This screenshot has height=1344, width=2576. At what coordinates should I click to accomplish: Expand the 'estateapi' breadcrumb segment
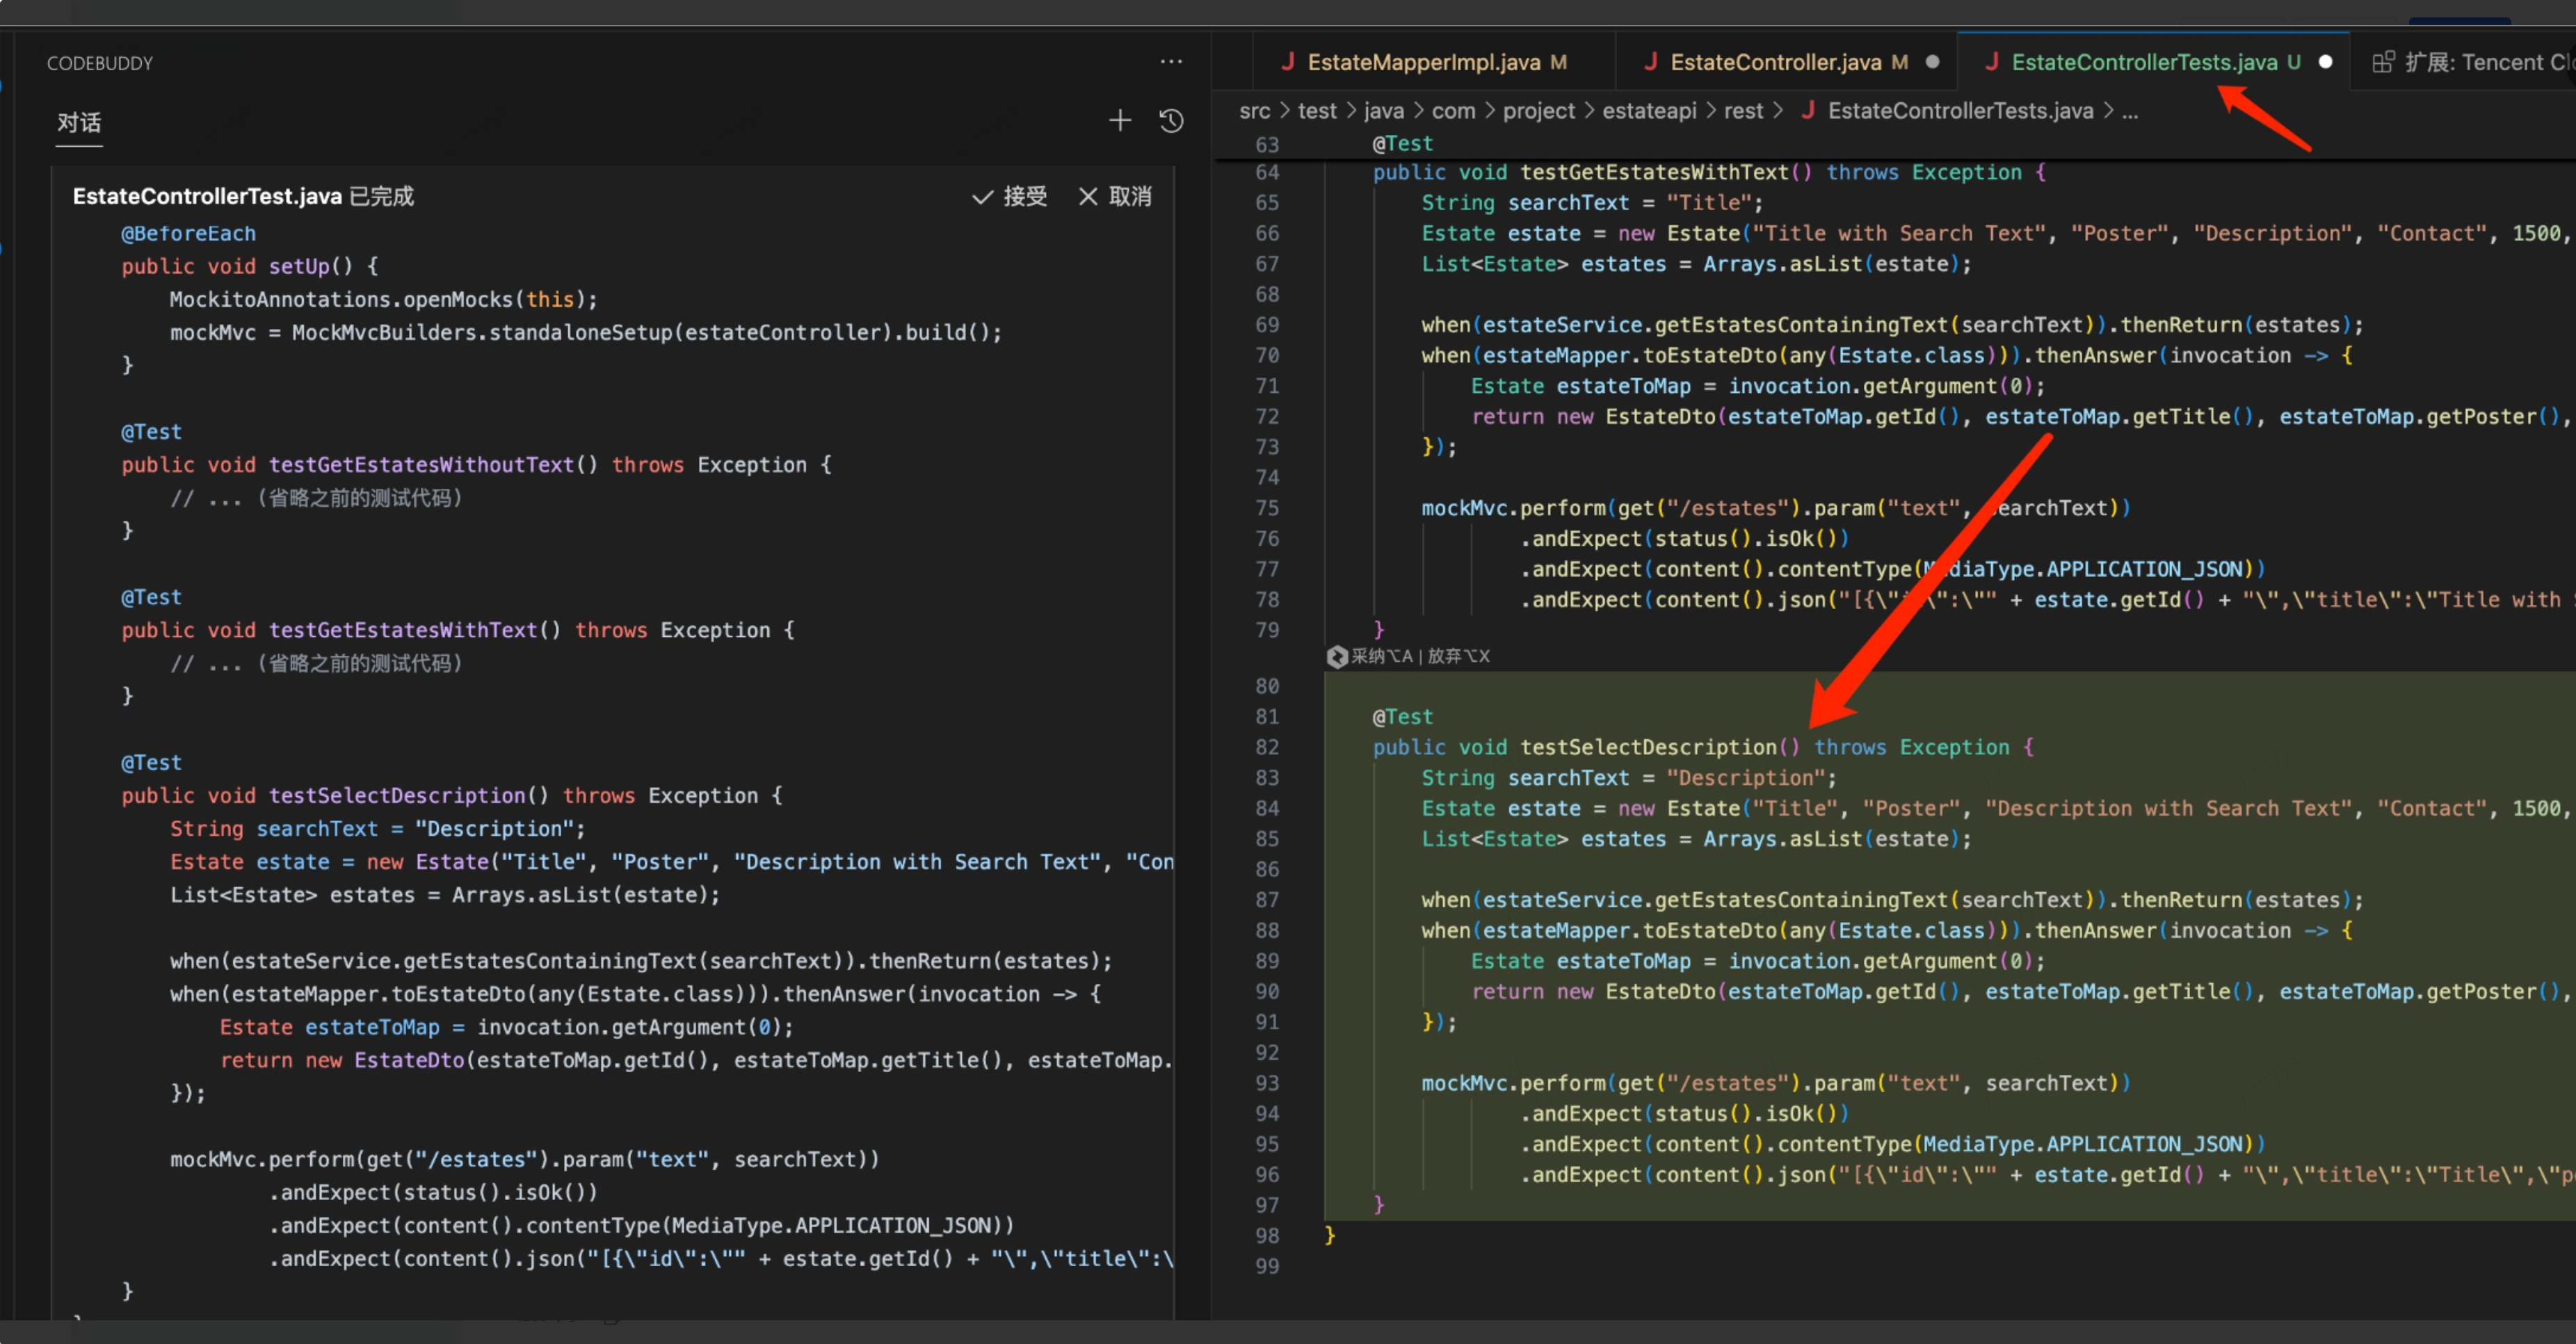1649,111
